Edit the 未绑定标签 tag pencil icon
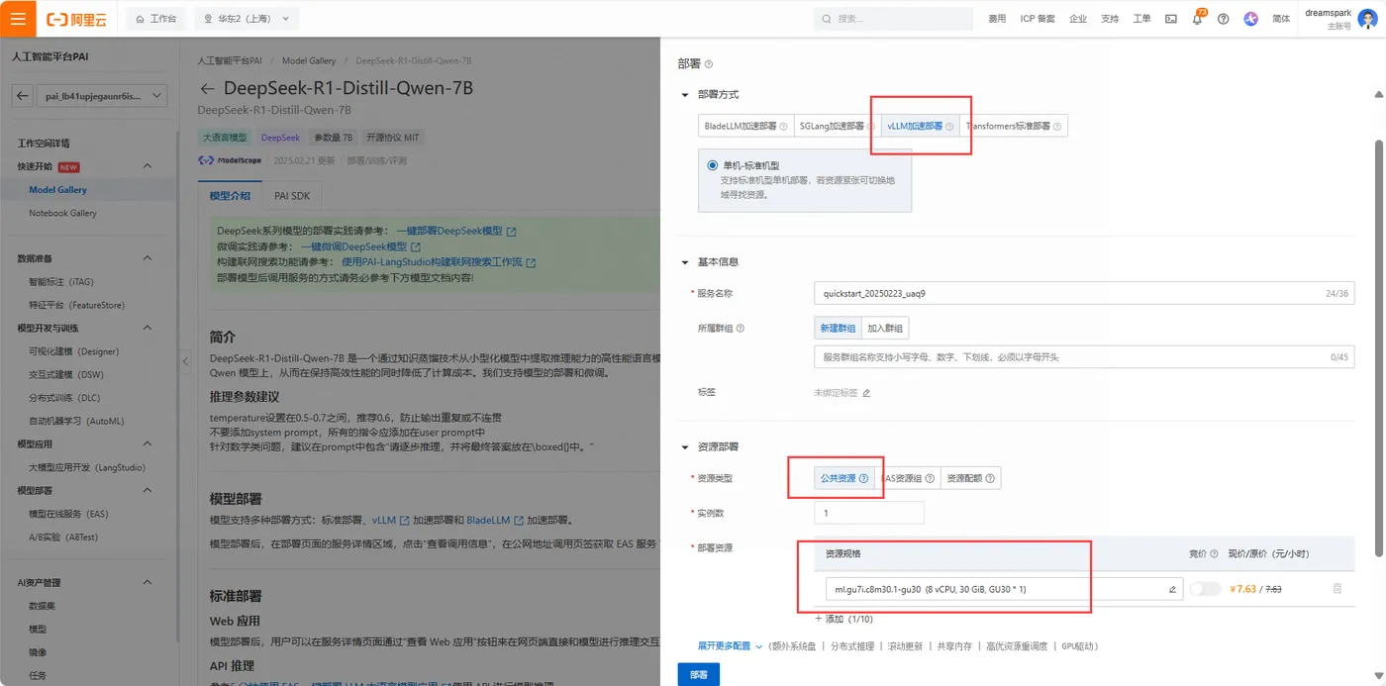Image resolution: width=1386 pixels, height=686 pixels. tap(866, 393)
